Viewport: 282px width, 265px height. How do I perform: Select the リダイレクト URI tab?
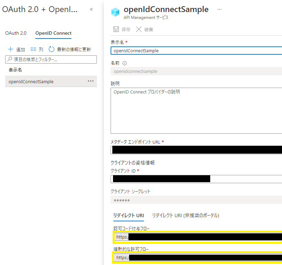pos(128,216)
